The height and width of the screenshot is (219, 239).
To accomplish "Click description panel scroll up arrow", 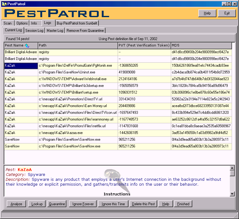I will (232, 168).
